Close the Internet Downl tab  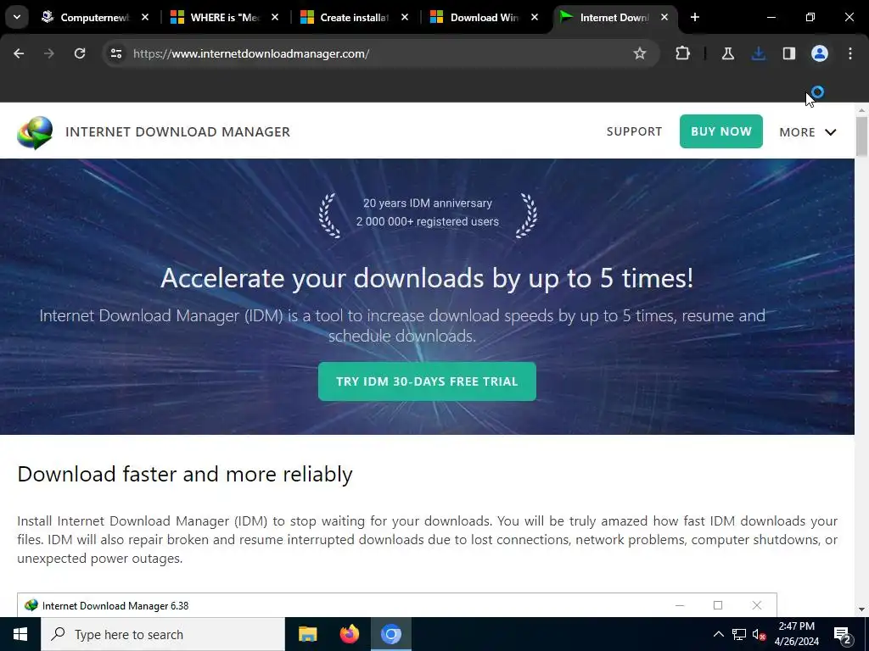click(664, 17)
